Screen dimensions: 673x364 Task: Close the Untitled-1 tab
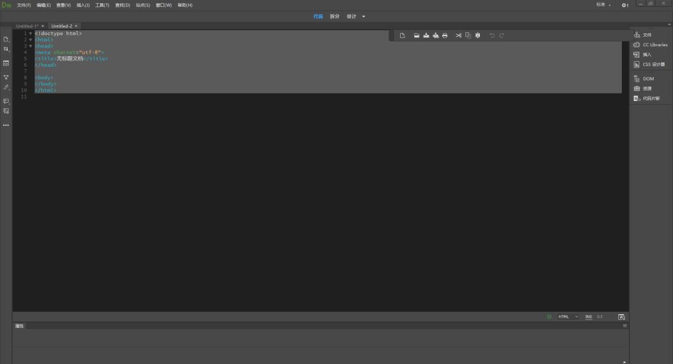pos(43,26)
